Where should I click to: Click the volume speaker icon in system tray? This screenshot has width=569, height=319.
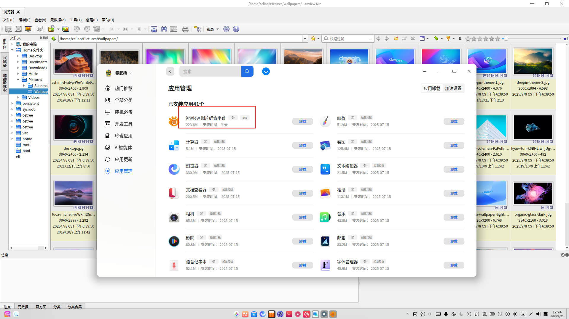[x=538, y=314]
